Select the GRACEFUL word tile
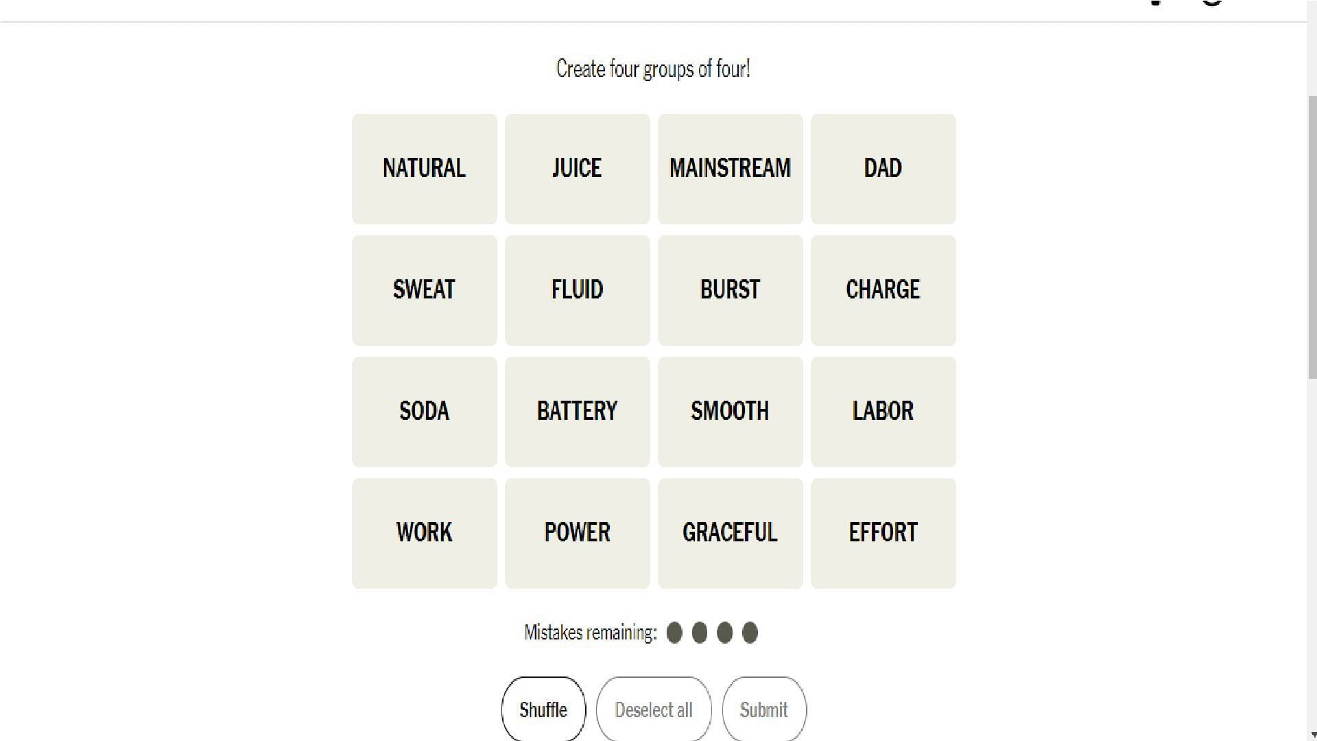 coord(729,532)
